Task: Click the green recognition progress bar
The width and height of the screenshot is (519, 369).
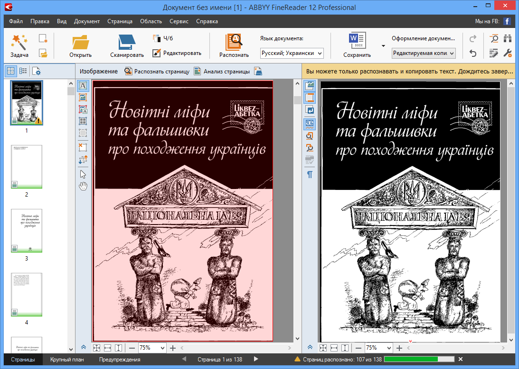Action: pyautogui.click(x=419, y=359)
